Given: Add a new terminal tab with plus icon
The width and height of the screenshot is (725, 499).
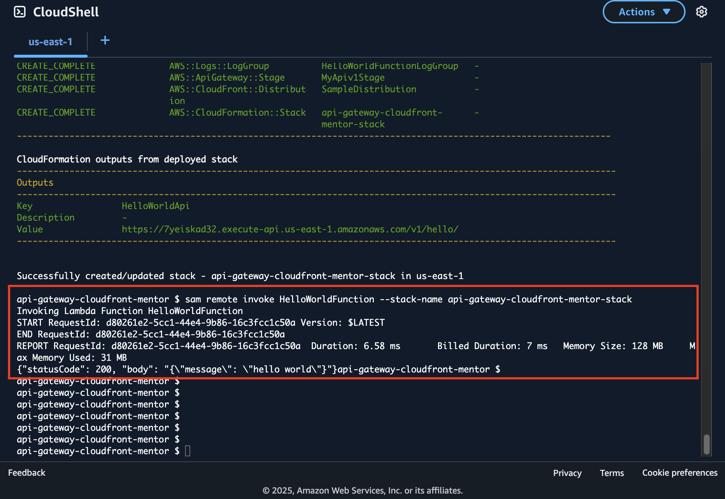Looking at the screenshot, I should point(105,40).
